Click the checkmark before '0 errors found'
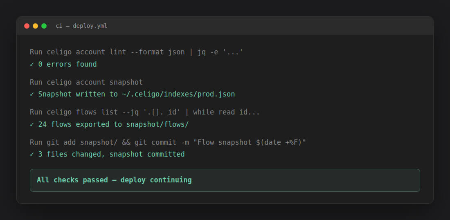 pos(32,64)
